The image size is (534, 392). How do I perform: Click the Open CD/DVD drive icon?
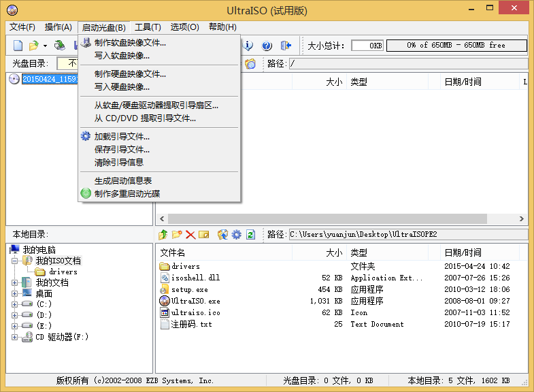point(60,46)
